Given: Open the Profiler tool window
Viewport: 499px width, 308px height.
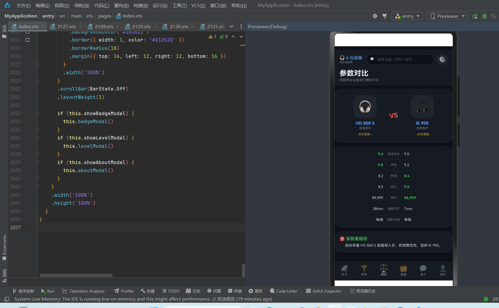Looking at the screenshot, I should pyautogui.click(x=124, y=291).
